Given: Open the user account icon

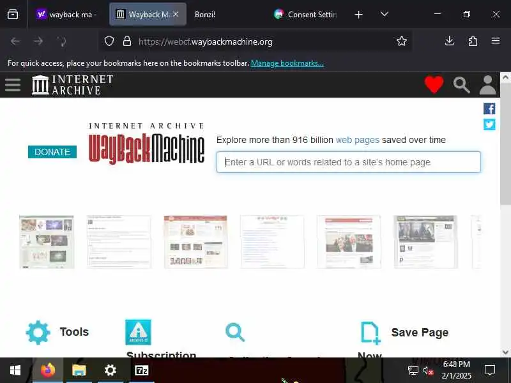Looking at the screenshot, I should tap(487, 85).
